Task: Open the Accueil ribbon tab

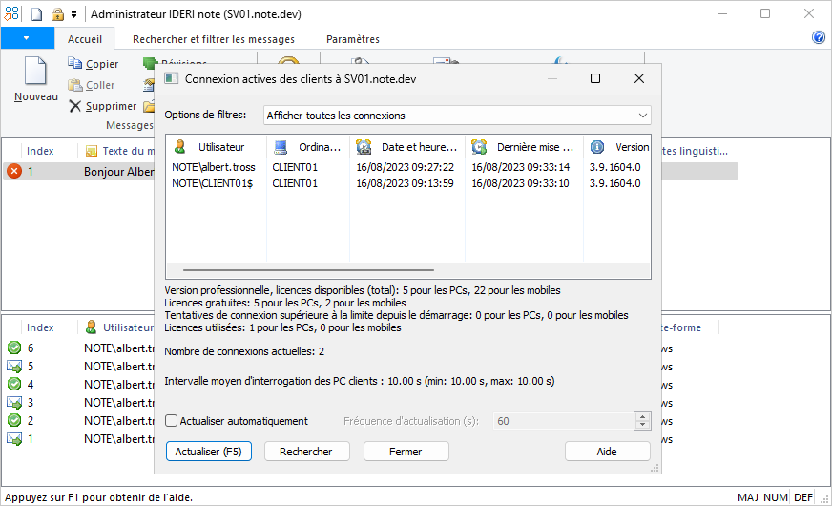Action: point(84,39)
